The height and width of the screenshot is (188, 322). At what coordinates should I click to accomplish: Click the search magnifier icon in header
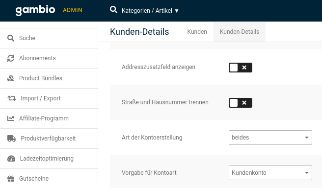[113, 10]
